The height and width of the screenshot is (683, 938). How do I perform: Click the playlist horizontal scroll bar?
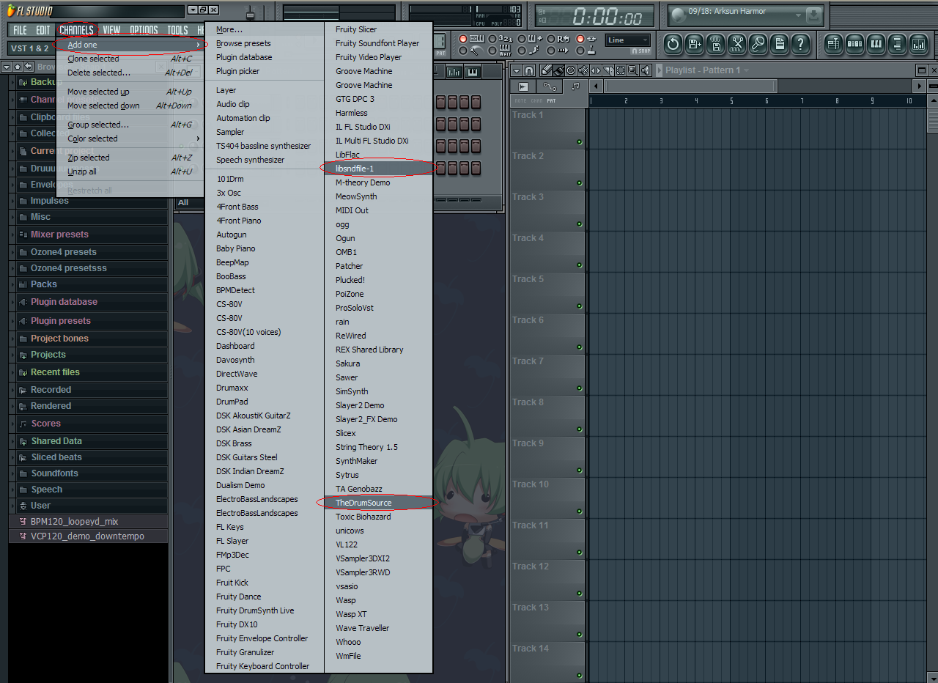coord(689,86)
